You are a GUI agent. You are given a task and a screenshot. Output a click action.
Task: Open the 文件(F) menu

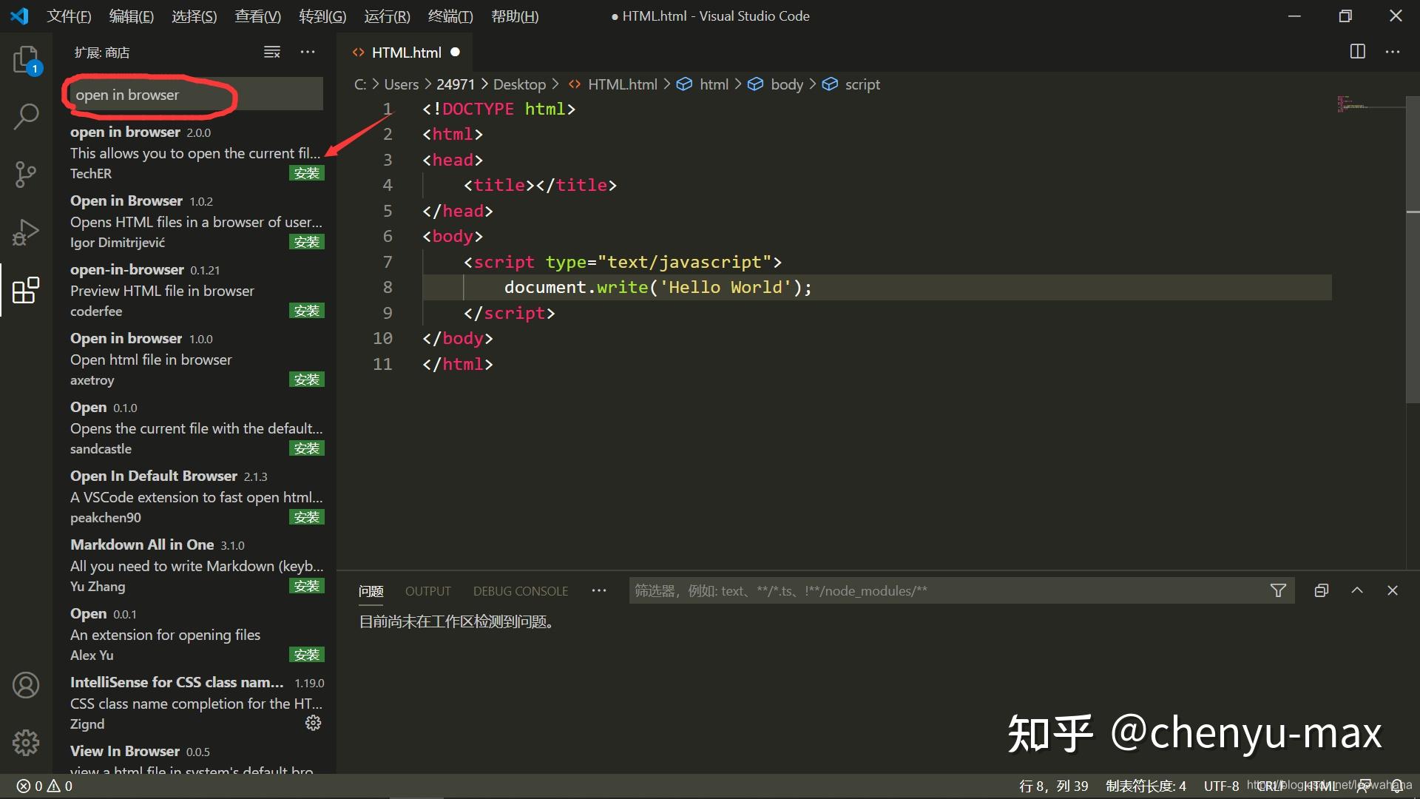tap(69, 16)
